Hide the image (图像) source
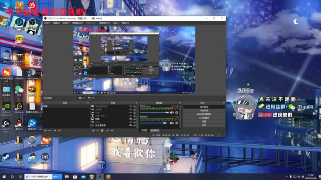This screenshot has width=321, height=180. pyautogui.click(x=131, y=119)
